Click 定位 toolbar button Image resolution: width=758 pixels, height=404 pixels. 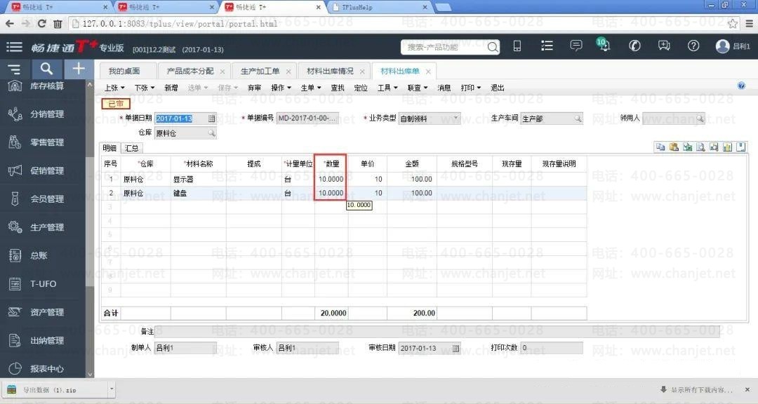(361, 88)
